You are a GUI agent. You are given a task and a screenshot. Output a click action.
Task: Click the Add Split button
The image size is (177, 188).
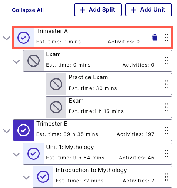click(x=98, y=10)
